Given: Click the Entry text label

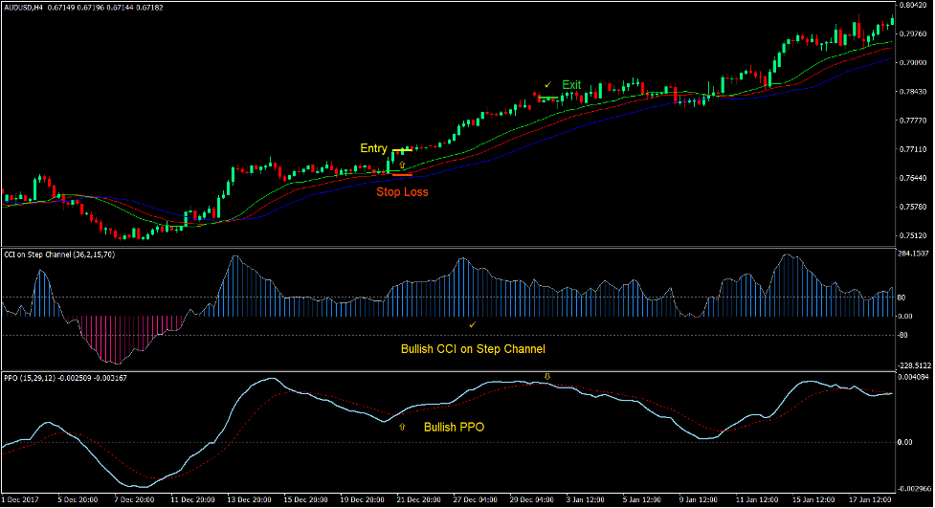Looking at the screenshot, I should [x=373, y=148].
